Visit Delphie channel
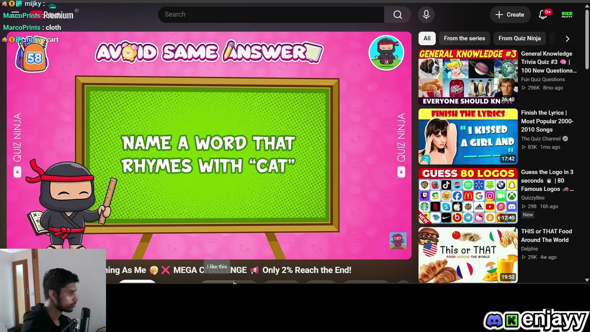Viewport: 590px width, 332px height. [x=529, y=249]
